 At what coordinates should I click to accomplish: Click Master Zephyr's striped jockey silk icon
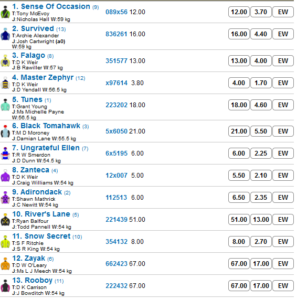pyautogui.click(x=5, y=83)
